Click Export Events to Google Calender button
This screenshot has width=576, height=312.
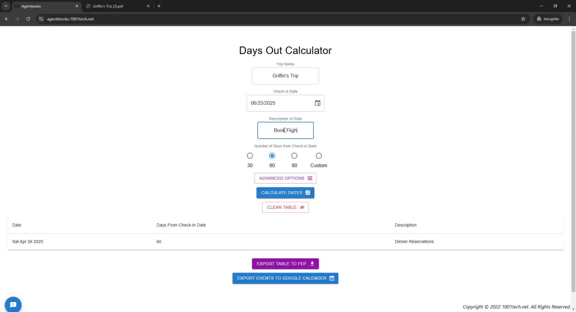(x=285, y=278)
